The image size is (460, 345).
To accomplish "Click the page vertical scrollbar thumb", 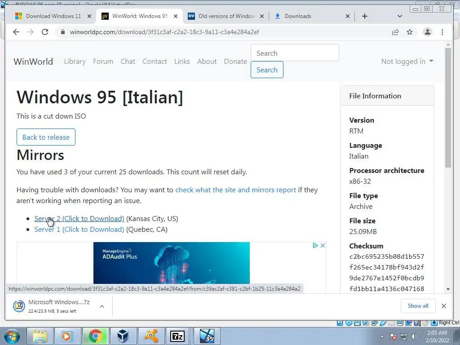I will (448, 108).
